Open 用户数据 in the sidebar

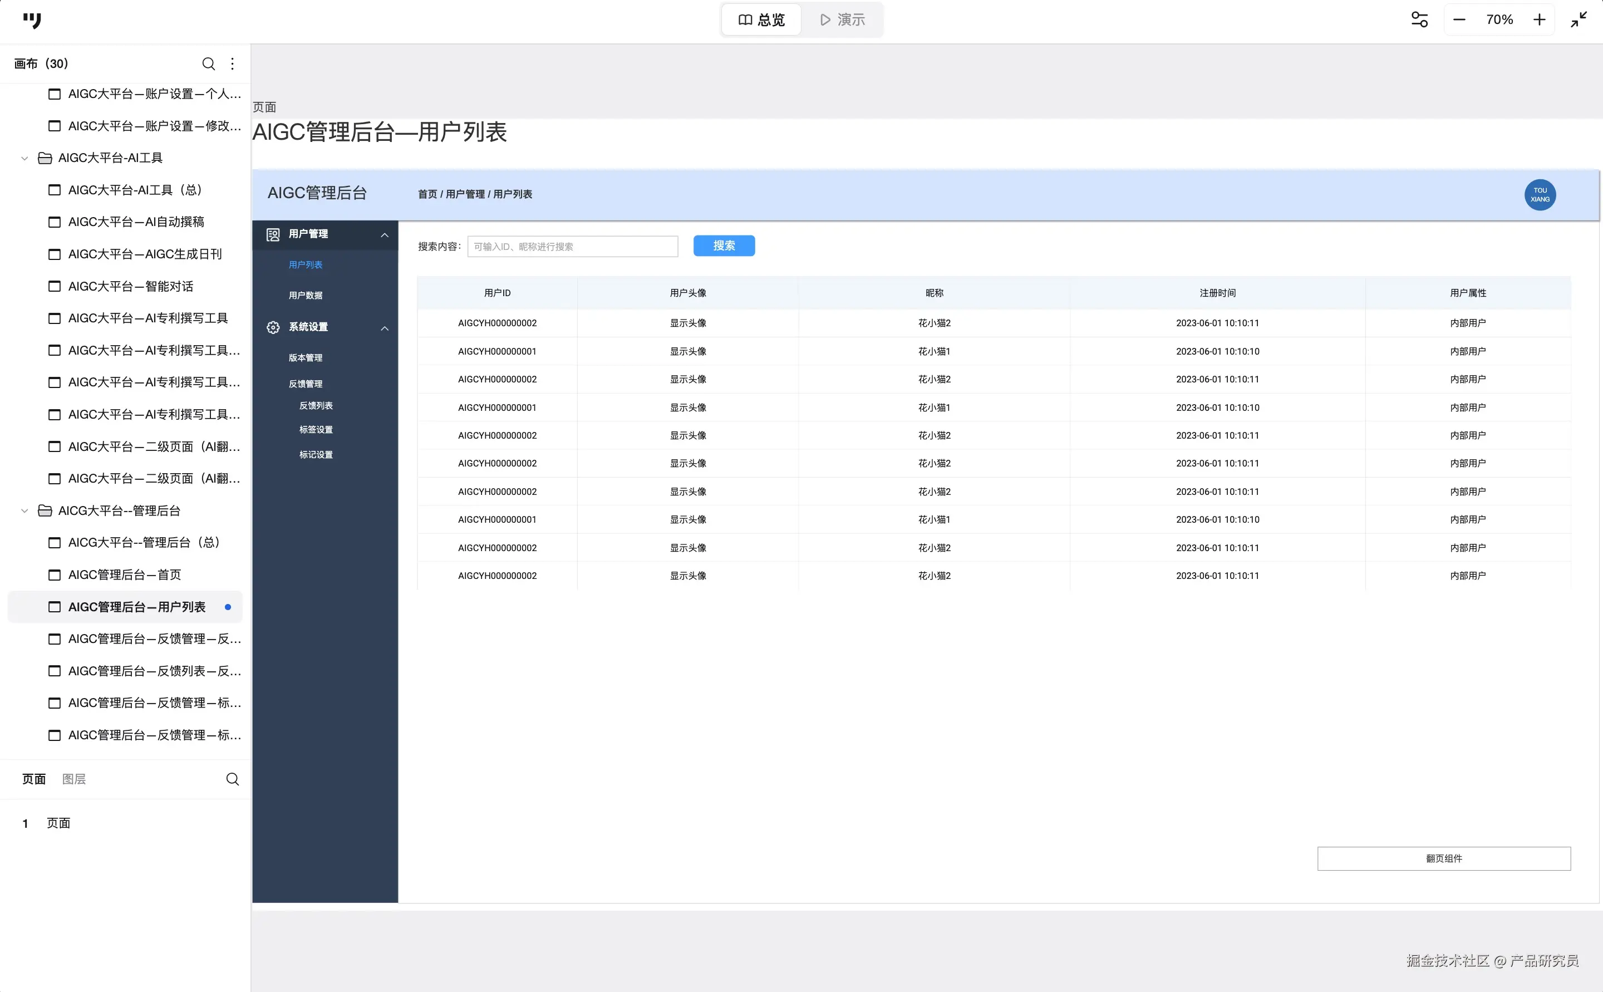(x=305, y=295)
